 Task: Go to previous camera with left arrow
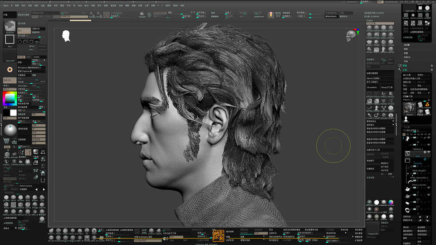pyautogui.click(x=37, y=189)
